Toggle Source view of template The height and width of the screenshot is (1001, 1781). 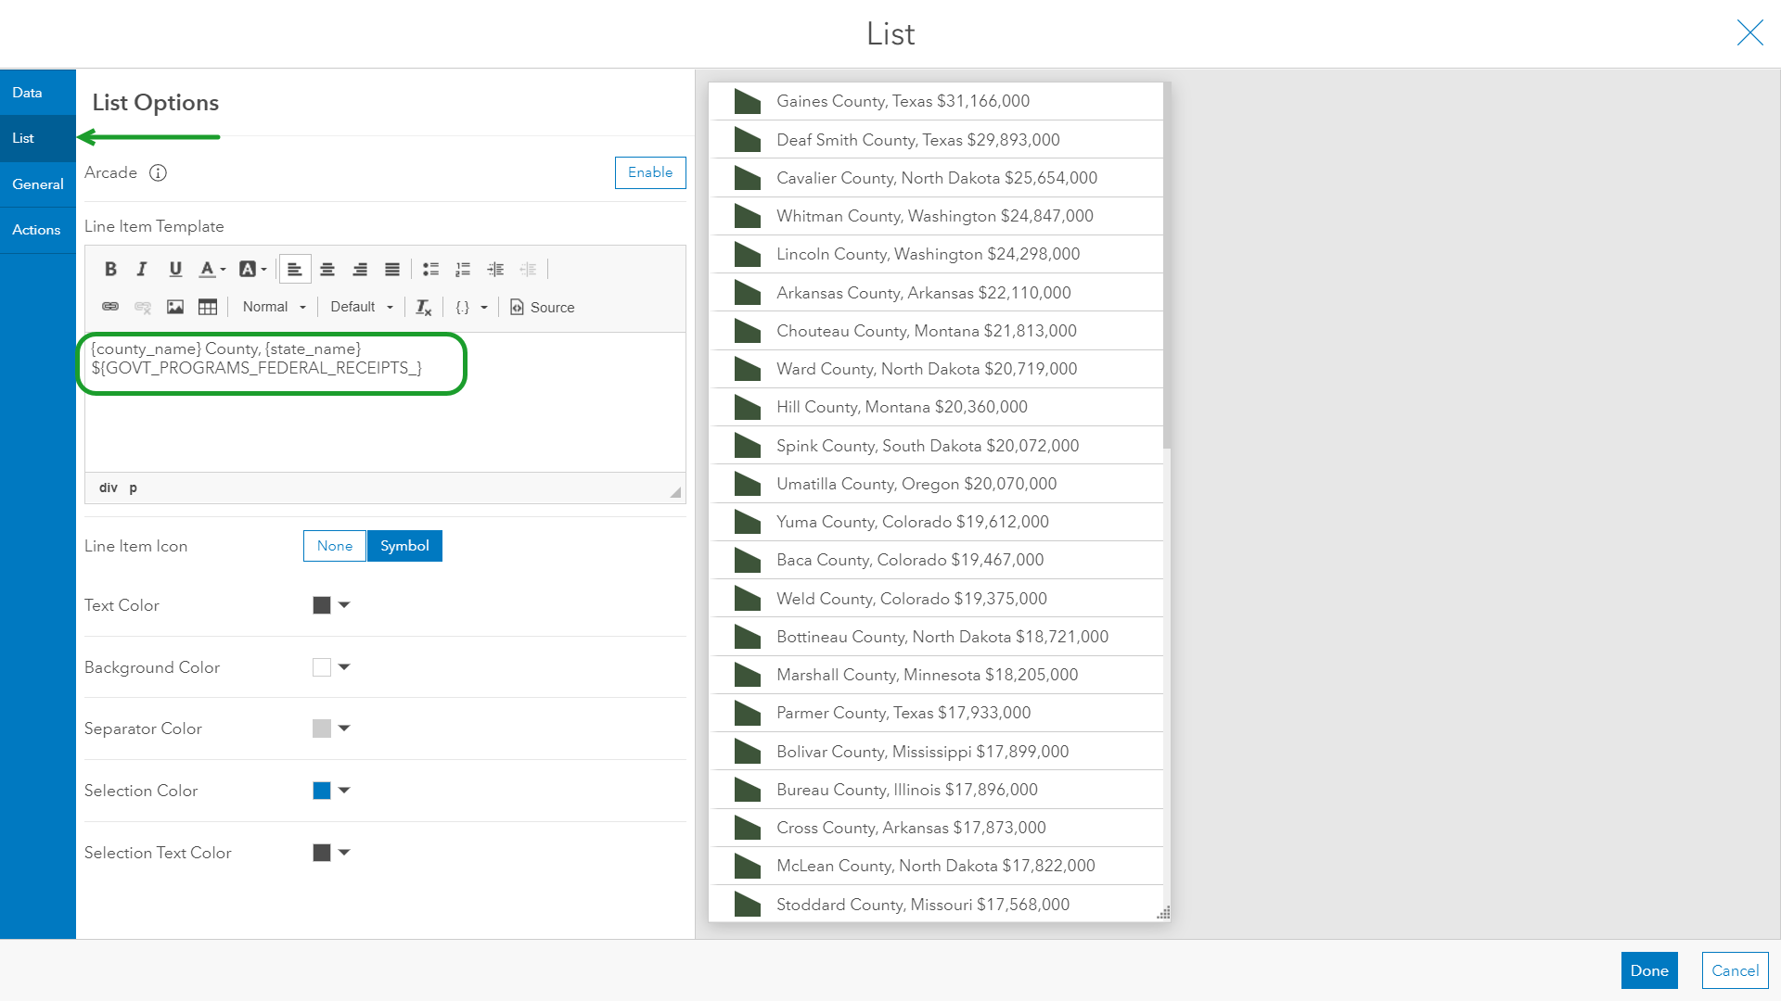pyautogui.click(x=543, y=307)
